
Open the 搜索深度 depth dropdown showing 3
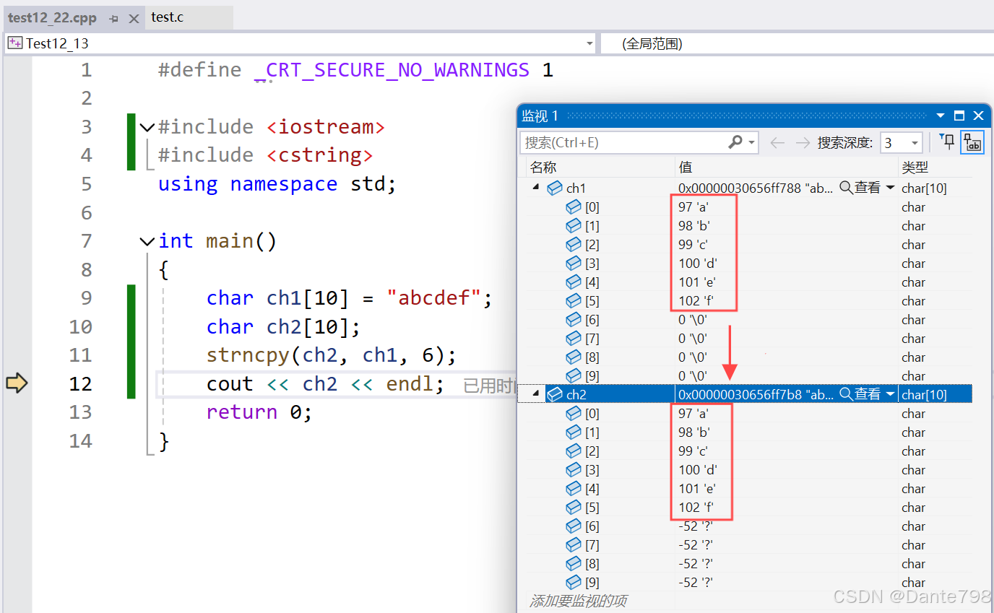915,143
